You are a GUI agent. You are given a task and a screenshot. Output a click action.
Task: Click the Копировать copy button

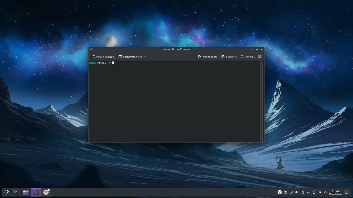[x=208, y=57]
